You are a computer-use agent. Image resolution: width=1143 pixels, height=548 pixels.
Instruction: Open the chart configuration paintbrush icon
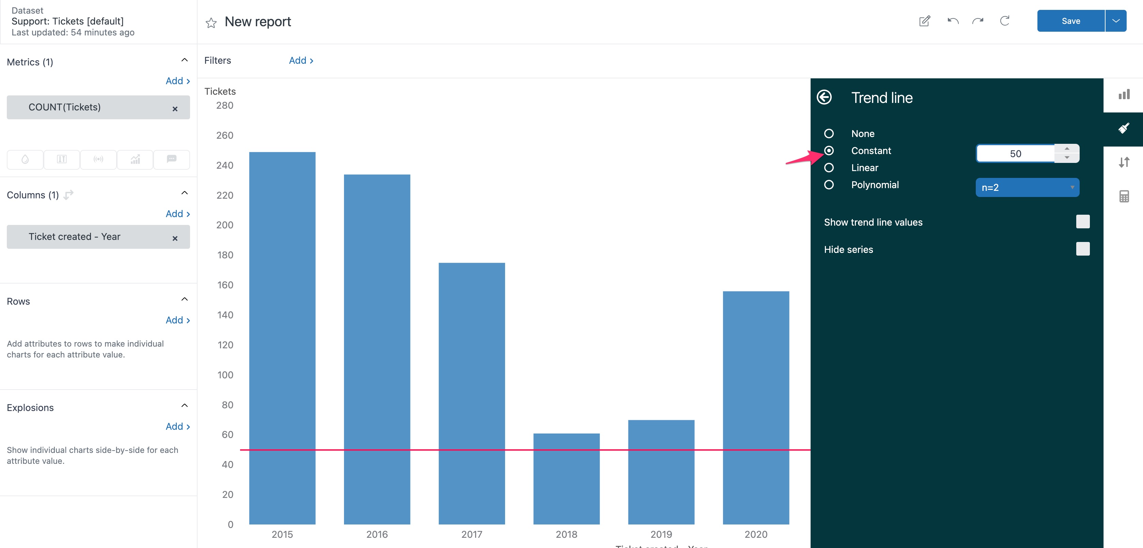(1124, 129)
